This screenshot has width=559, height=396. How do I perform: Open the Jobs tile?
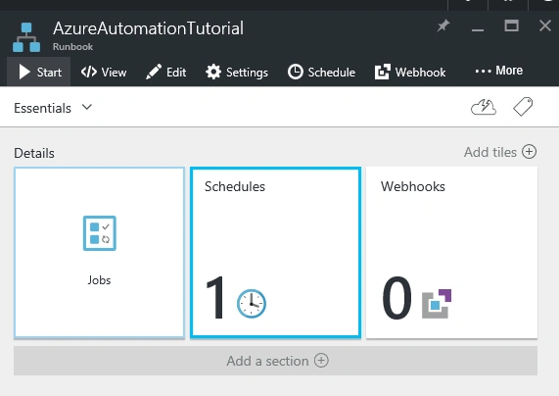[x=100, y=253]
